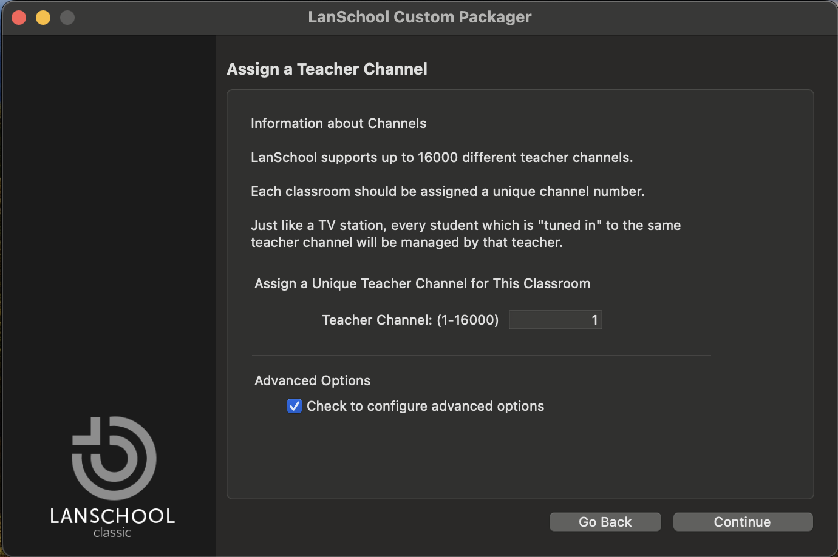This screenshot has height=557, width=838.
Task: Minimize the window with yellow button
Action: coord(43,18)
